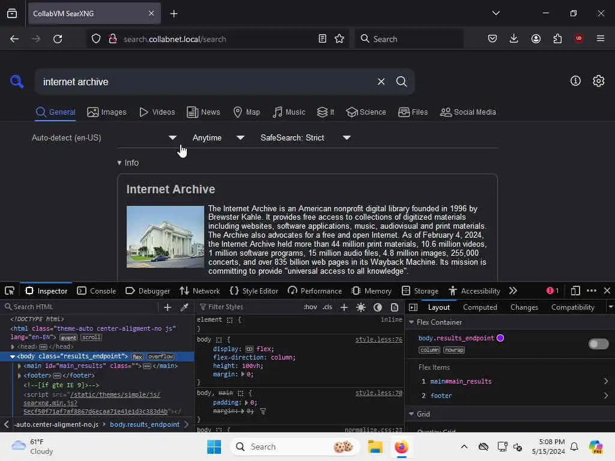The width and height of the screenshot is (615, 461).
Task: Submit search with magnifier icon
Action: 401,82
